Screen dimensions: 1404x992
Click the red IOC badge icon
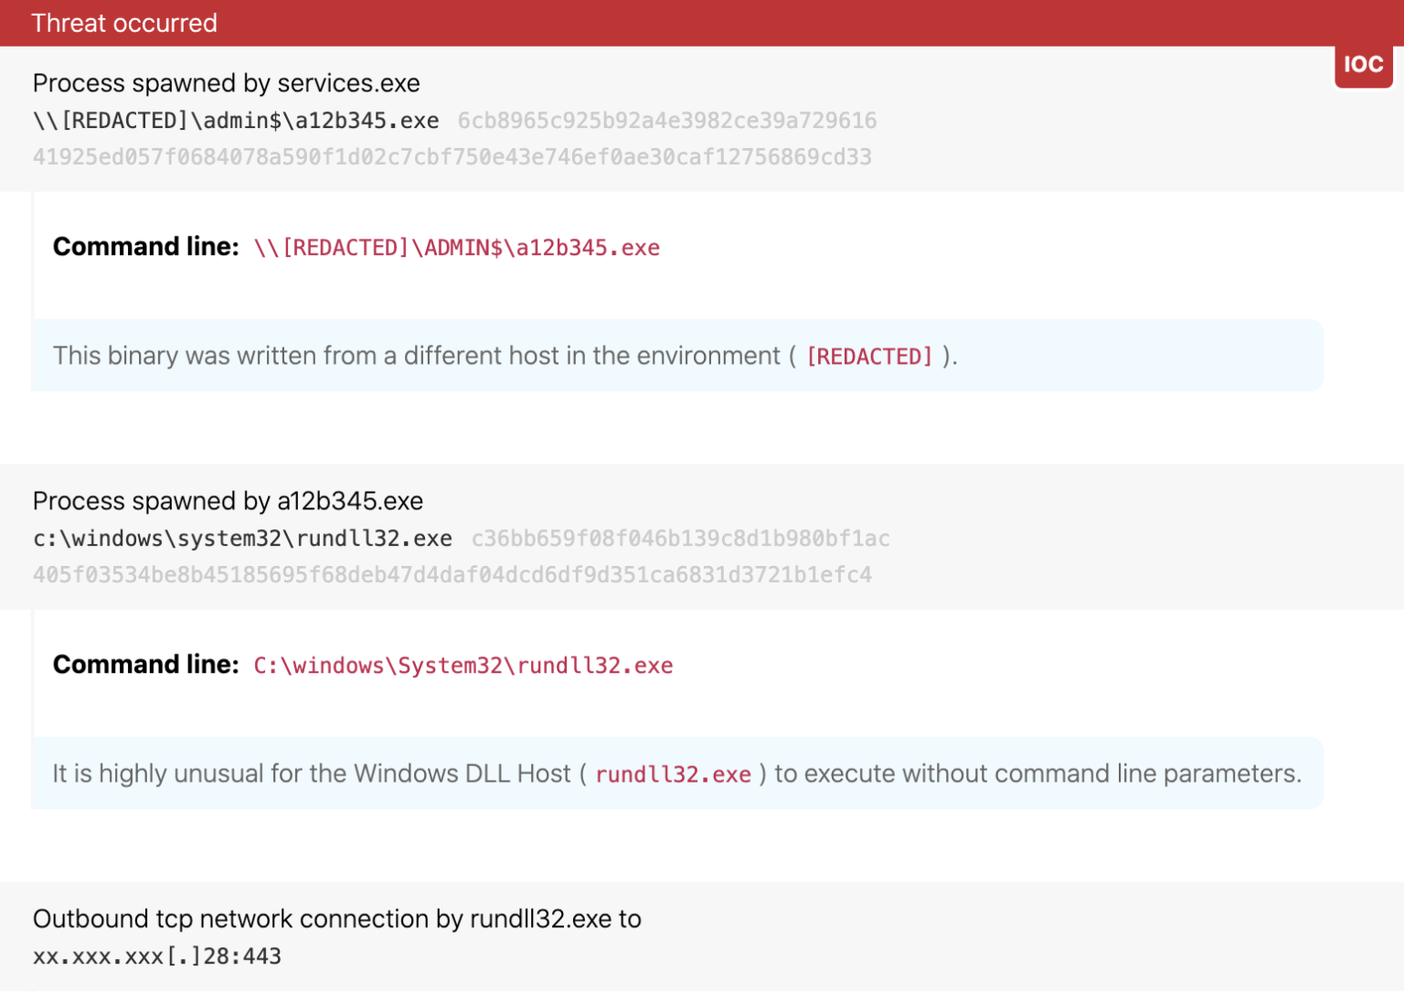tap(1363, 63)
